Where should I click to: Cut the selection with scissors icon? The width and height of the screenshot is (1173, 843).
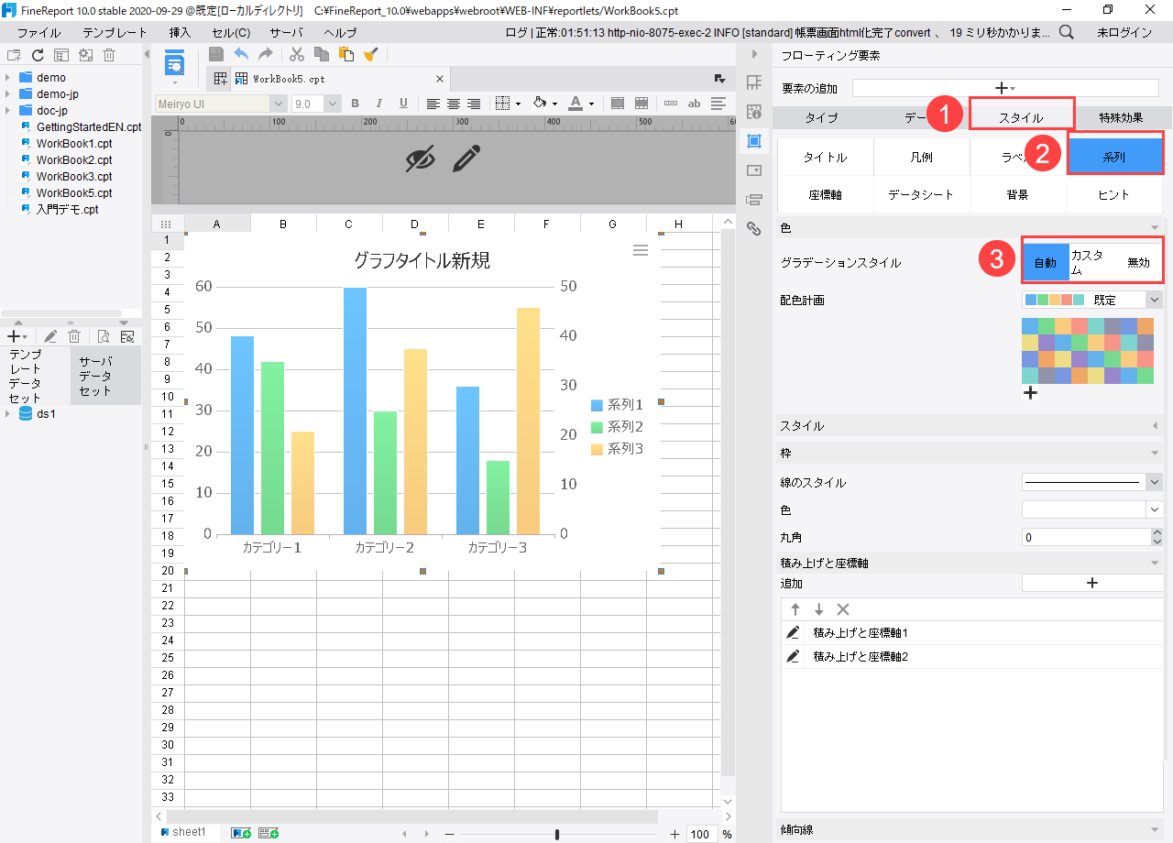pos(297,54)
